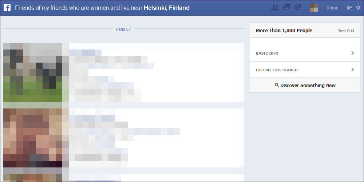Click Discover Something New button
The width and height of the screenshot is (364, 182).
point(305,85)
